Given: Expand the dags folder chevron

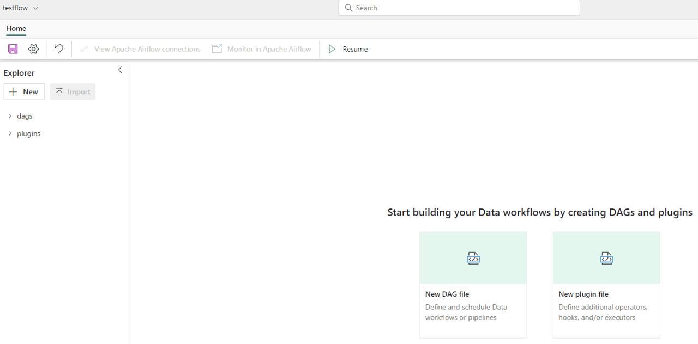Looking at the screenshot, I should [x=10, y=116].
